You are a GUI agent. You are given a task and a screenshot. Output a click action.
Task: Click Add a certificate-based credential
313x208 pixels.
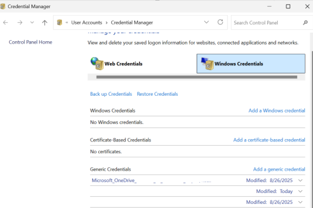(x=269, y=140)
